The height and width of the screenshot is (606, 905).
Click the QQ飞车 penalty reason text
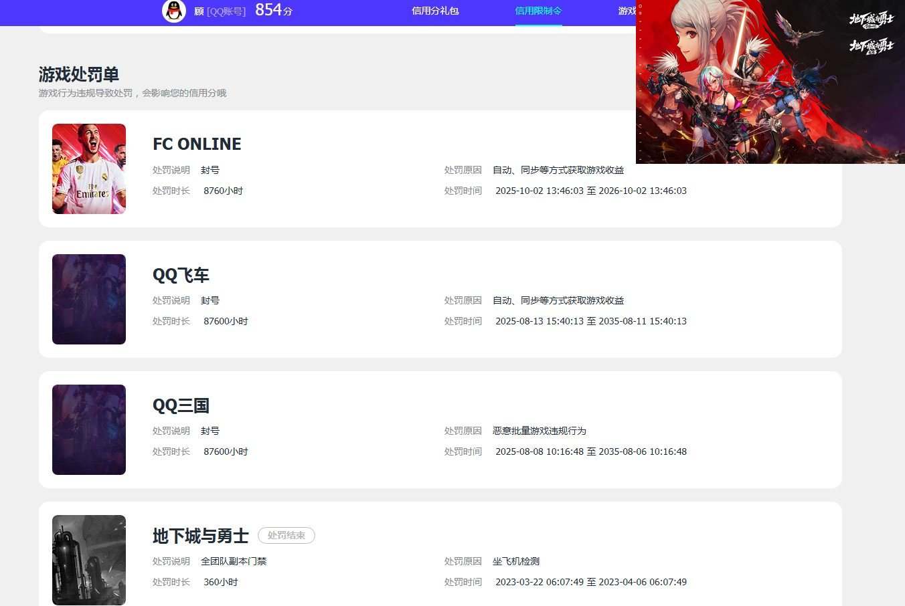(x=558, y=300)
